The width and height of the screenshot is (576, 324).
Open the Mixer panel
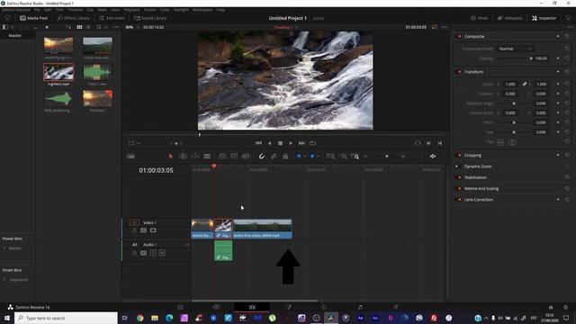(480, 18)
